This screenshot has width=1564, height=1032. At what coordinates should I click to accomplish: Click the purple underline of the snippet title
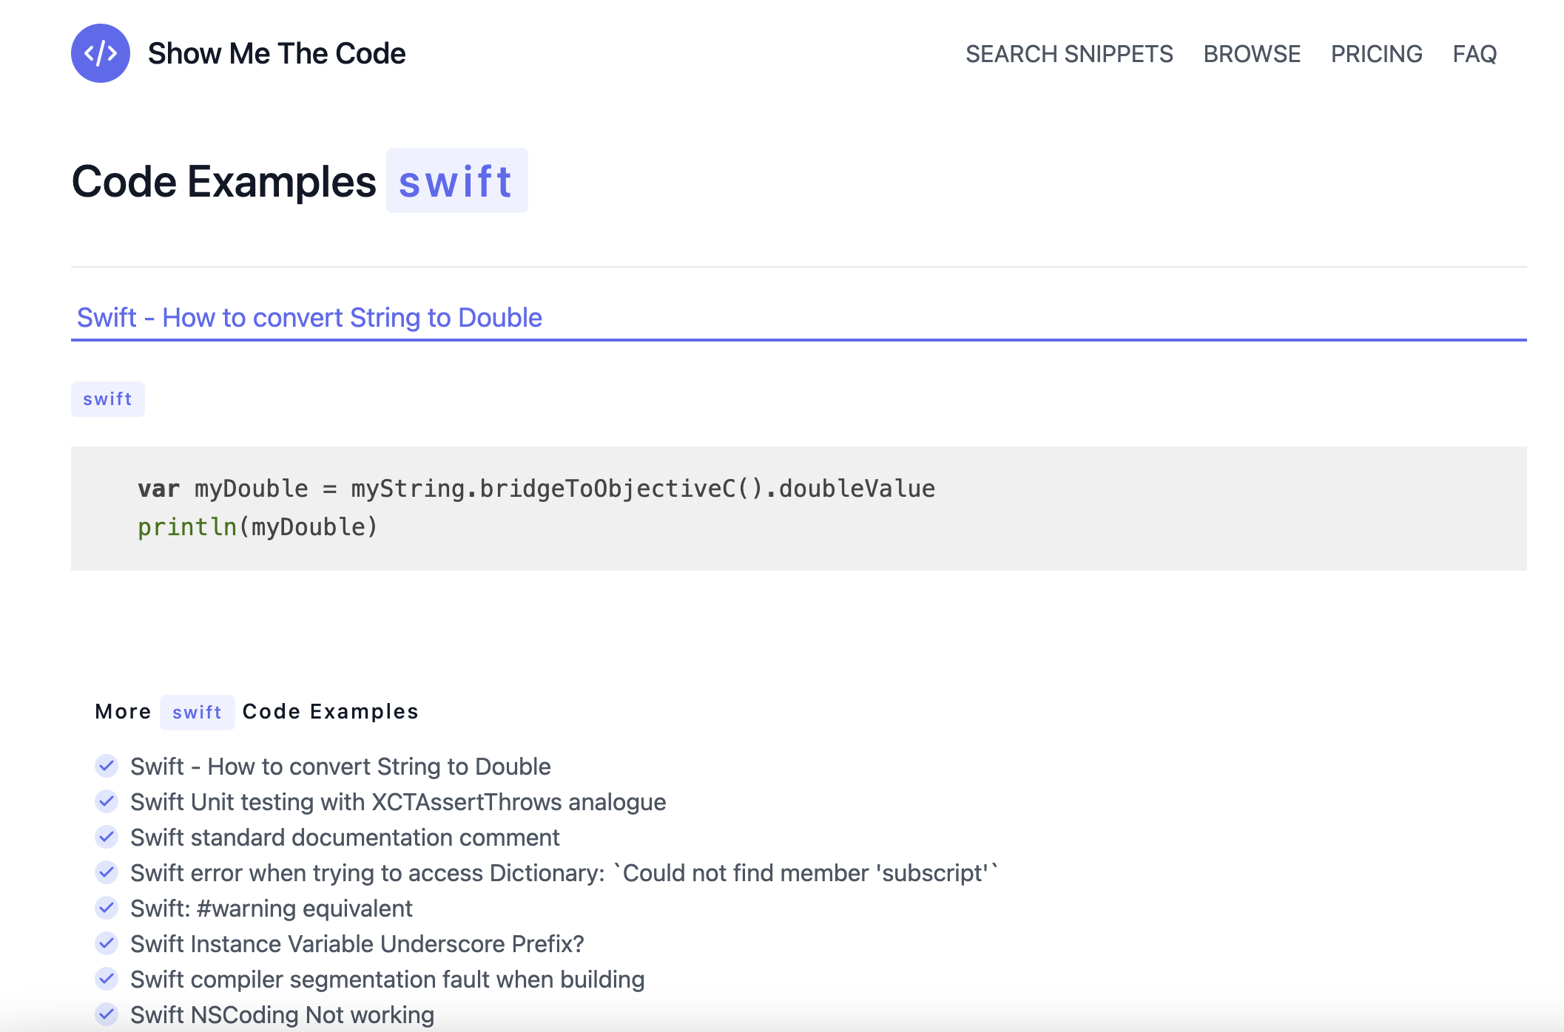click(798, 340)
